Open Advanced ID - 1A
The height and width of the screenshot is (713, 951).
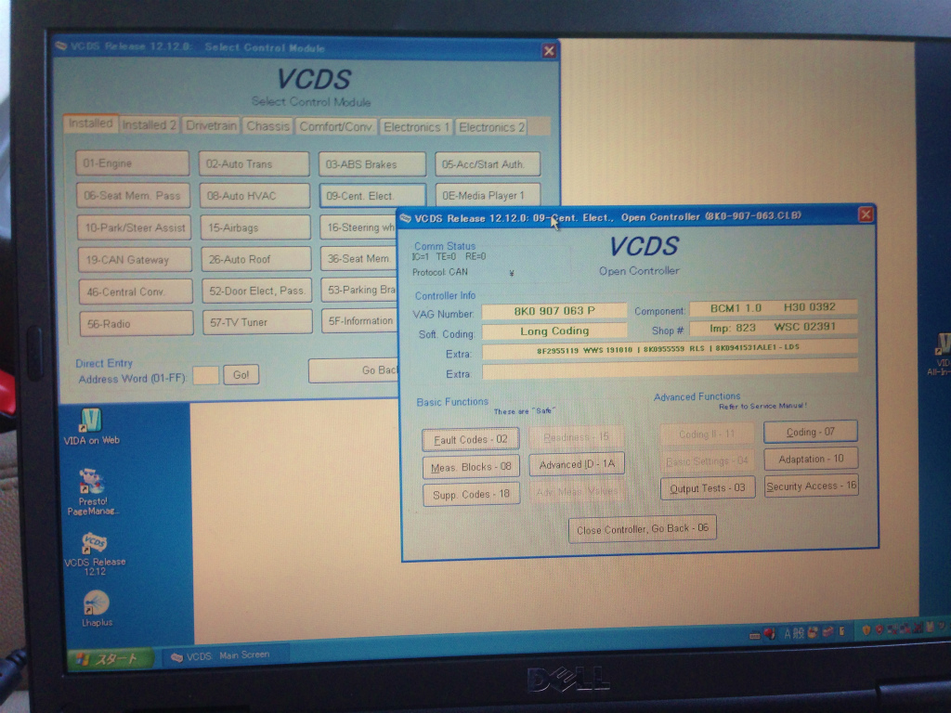(577, 464)
